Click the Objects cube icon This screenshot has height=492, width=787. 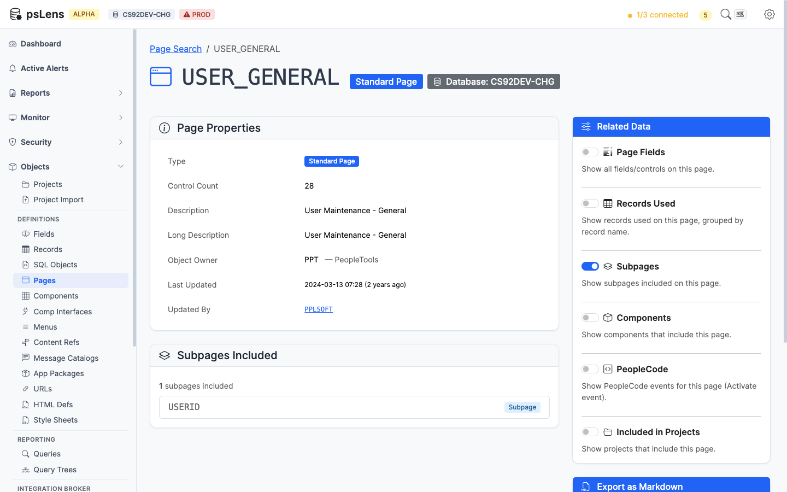(x=13, y=167)
